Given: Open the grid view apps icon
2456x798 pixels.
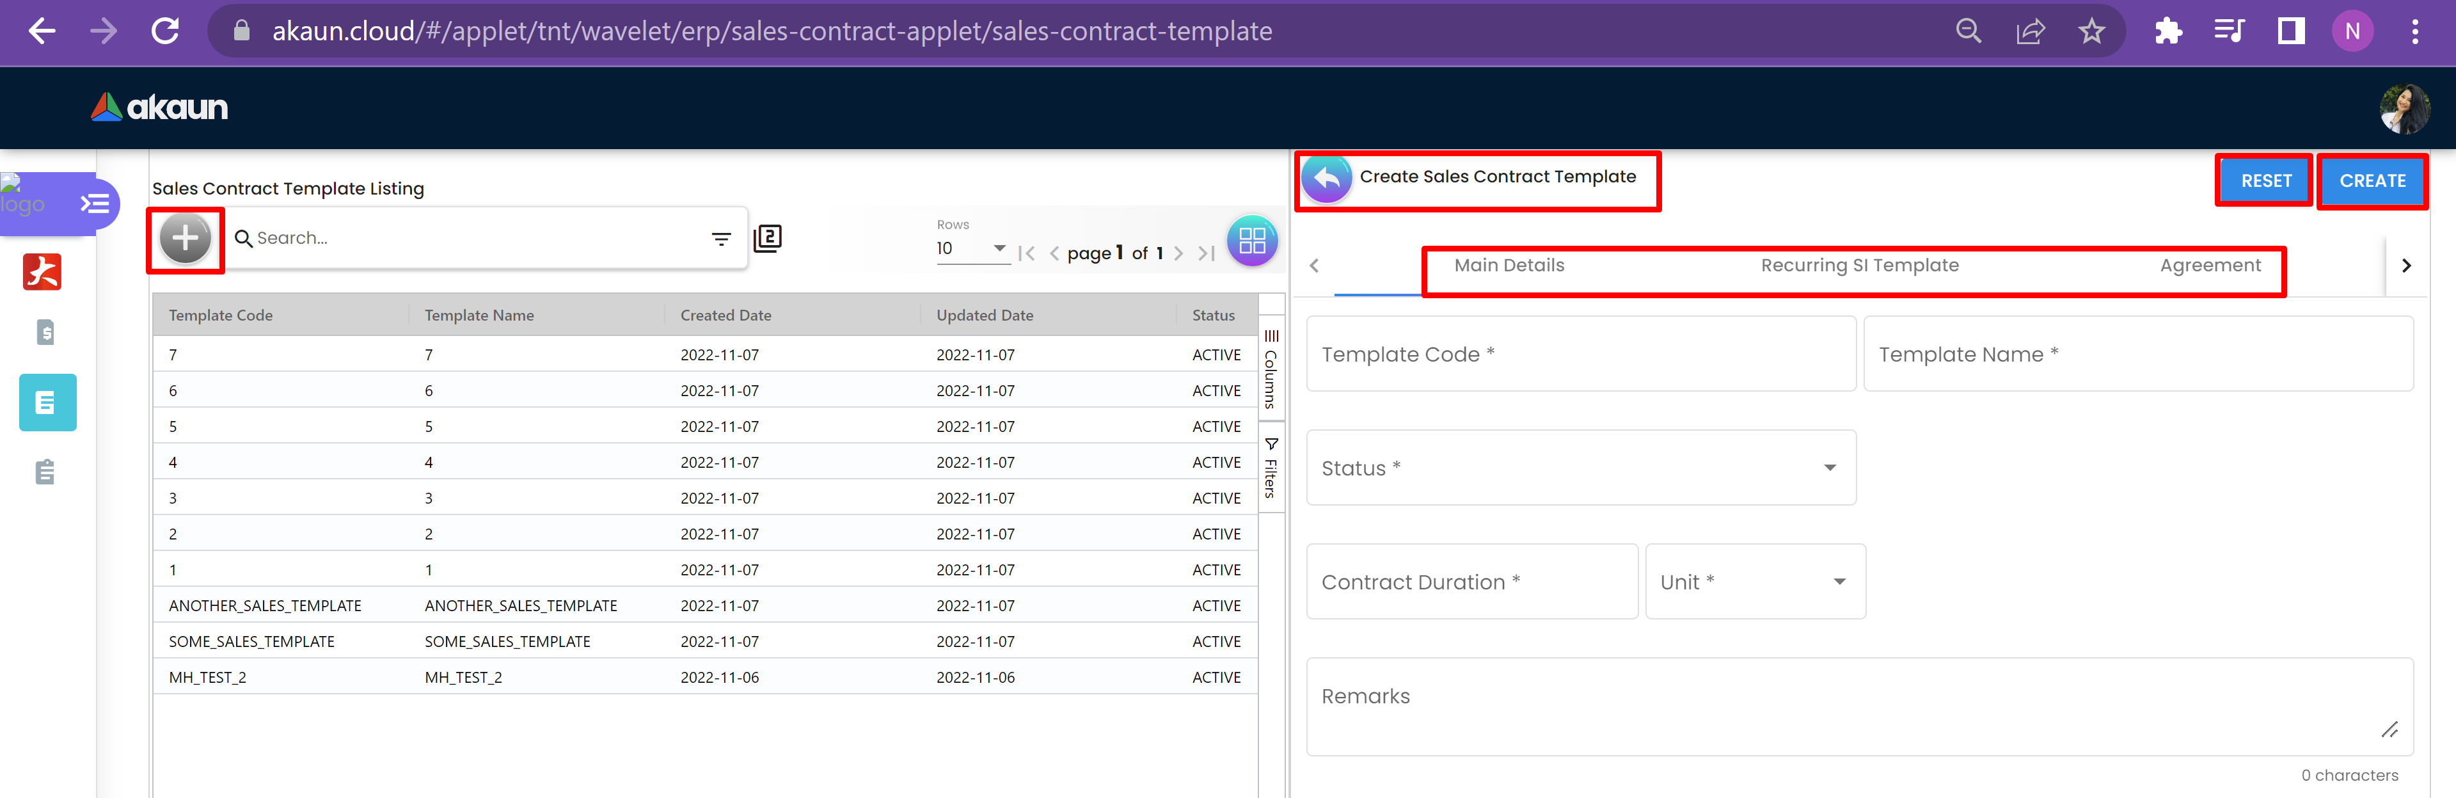Looking at the screenshot, I should 1251,241.
